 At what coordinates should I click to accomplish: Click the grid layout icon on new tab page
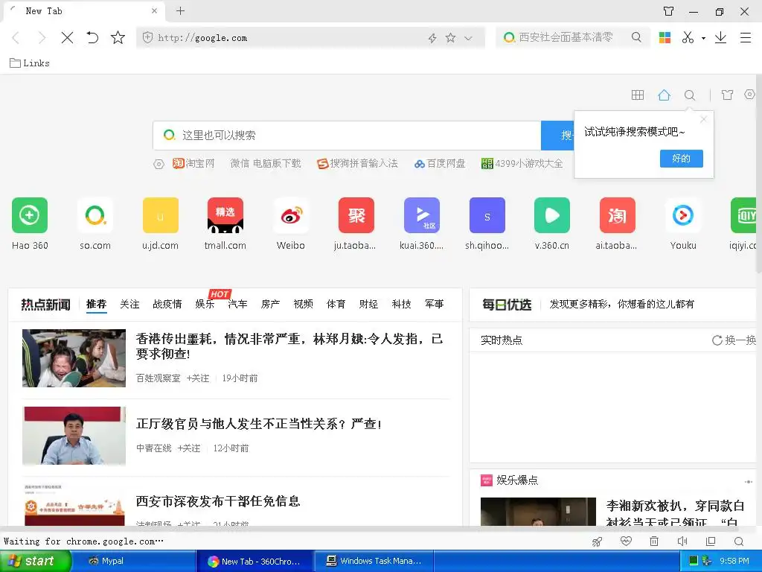[637, 95]
